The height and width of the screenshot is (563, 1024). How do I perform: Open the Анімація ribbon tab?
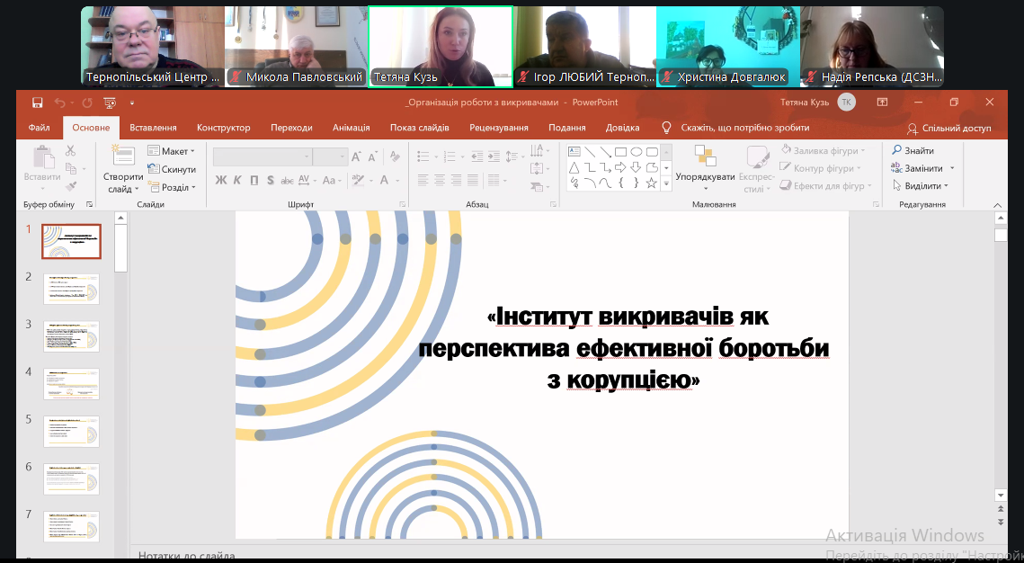point(351,128)
